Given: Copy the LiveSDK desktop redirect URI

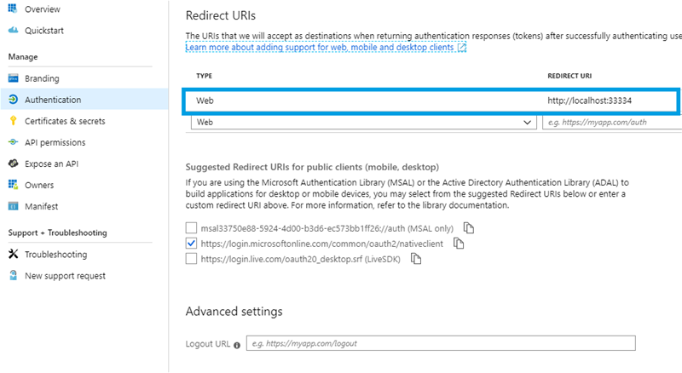Looking at the screenshot, I should click(x=416, y=259).
